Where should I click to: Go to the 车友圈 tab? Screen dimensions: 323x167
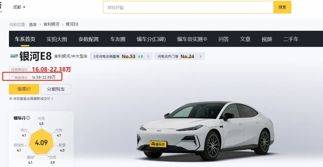118,39
